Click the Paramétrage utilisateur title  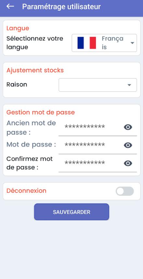click(61, 7)
